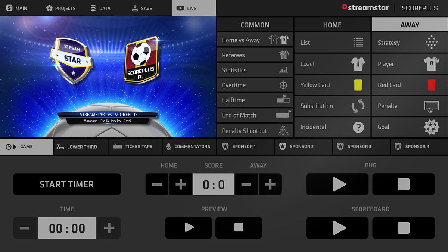Stop the Bug graphic
This screenshot has width=448, height=252.
[x=403, y=184]
